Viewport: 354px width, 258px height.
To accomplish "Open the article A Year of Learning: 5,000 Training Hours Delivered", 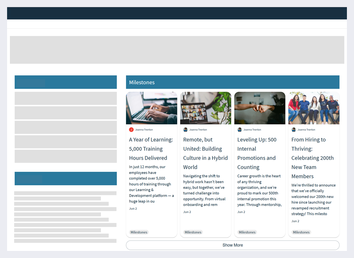I will click(150, 148).
